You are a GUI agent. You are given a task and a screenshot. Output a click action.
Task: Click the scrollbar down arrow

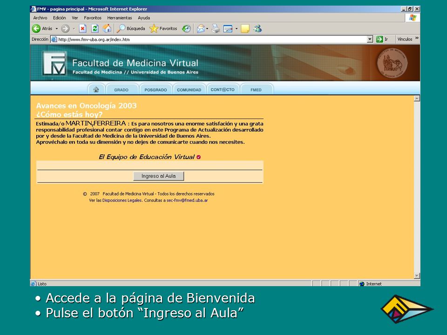pyautogui.click(x=417, y=276)
